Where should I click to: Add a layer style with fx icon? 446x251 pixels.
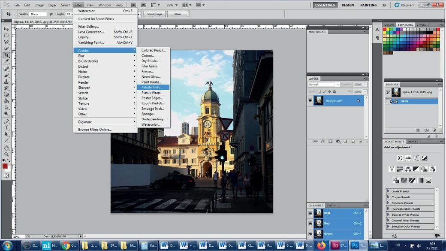(x=322, y=142)
